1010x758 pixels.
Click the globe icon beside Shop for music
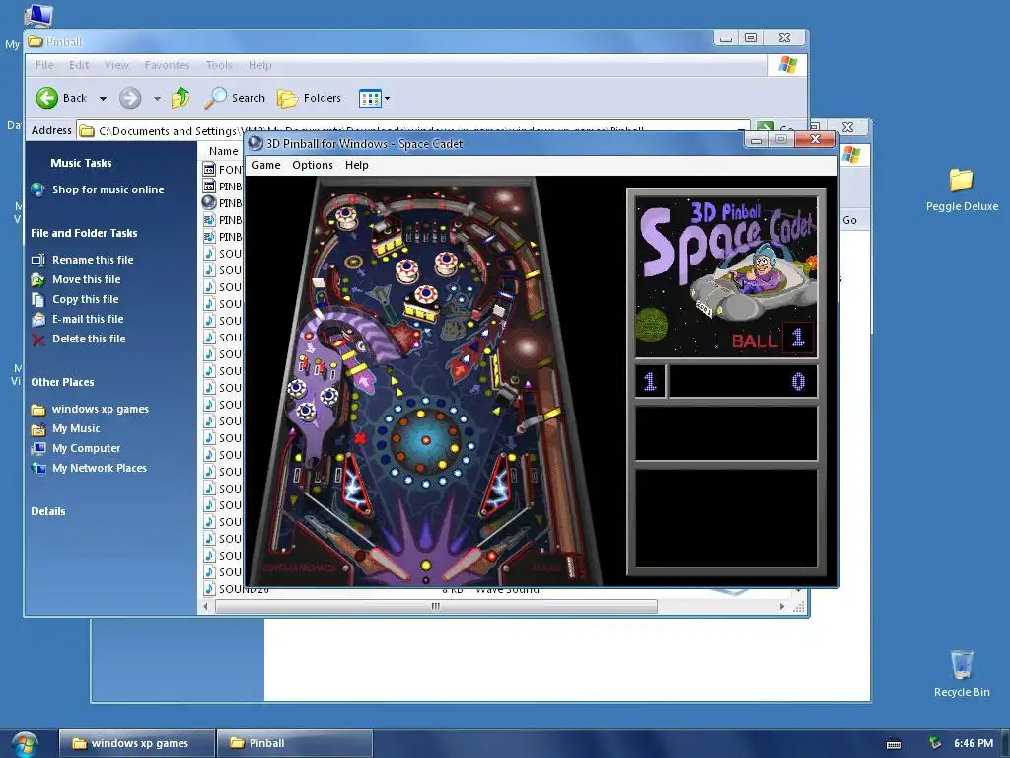38,189
